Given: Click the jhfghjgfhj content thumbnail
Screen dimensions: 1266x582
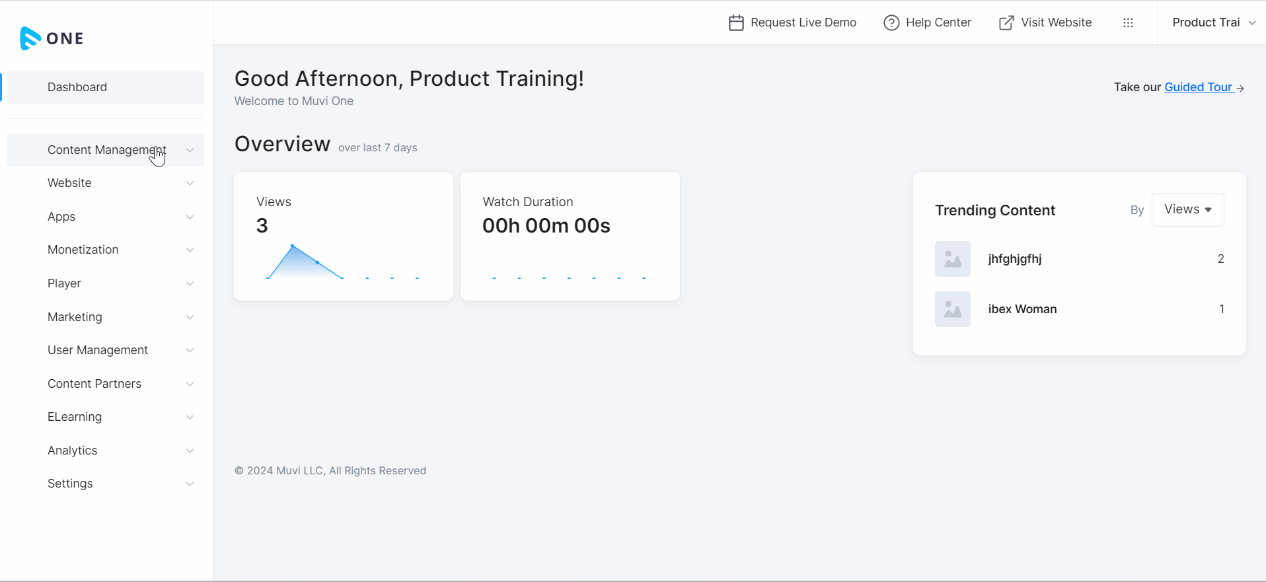Looking at the screenshot, I should (952, 259).
